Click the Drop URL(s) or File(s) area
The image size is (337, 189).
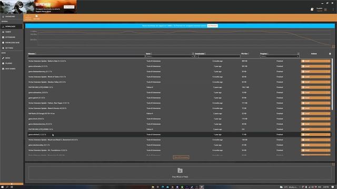(x=180, y=173)
